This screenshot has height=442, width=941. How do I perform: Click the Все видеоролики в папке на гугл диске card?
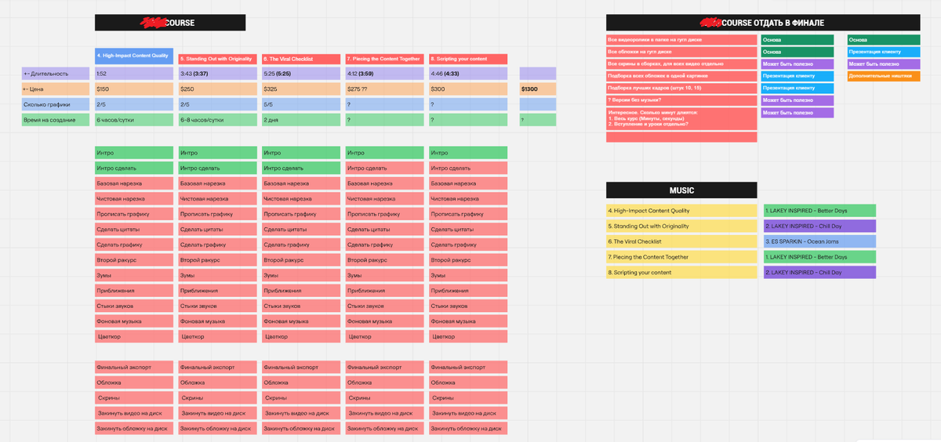pos(681,40)
